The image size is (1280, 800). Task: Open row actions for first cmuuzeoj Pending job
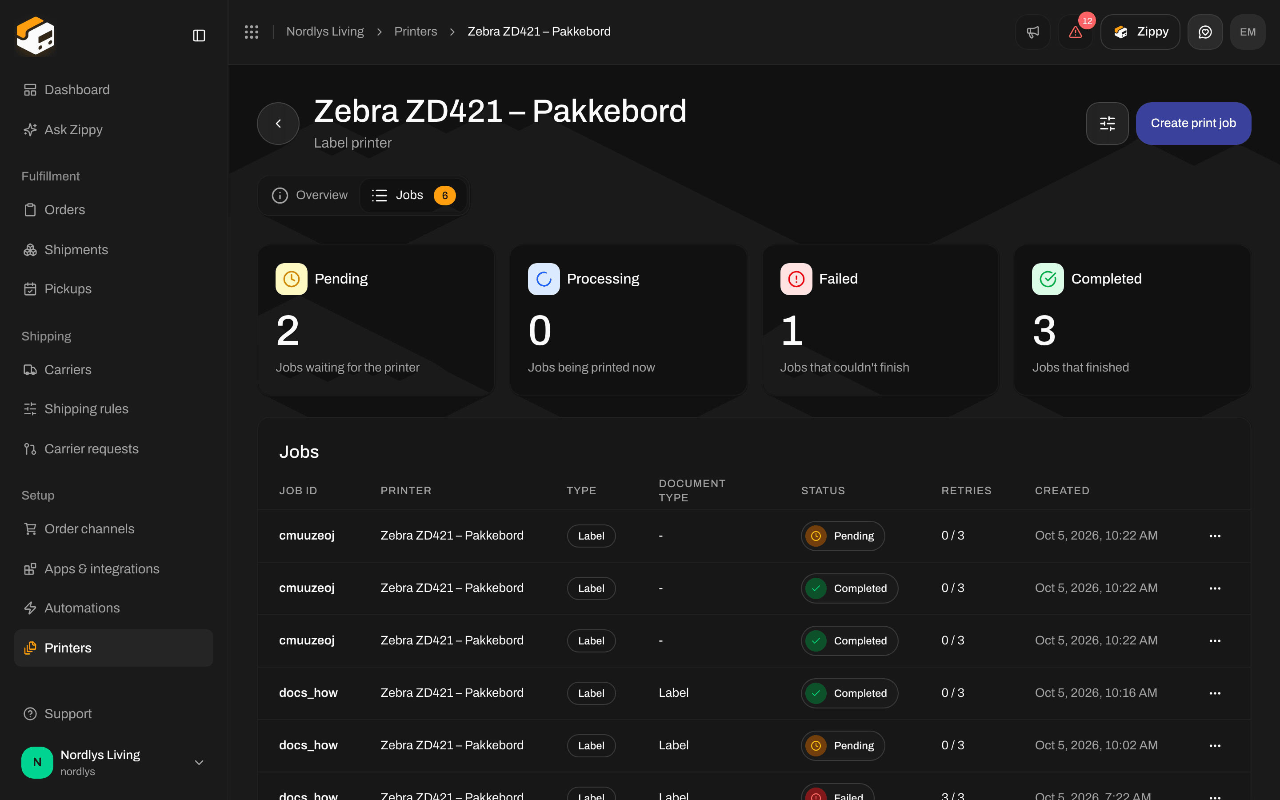pyautogui.click(x=1215, y=536)
